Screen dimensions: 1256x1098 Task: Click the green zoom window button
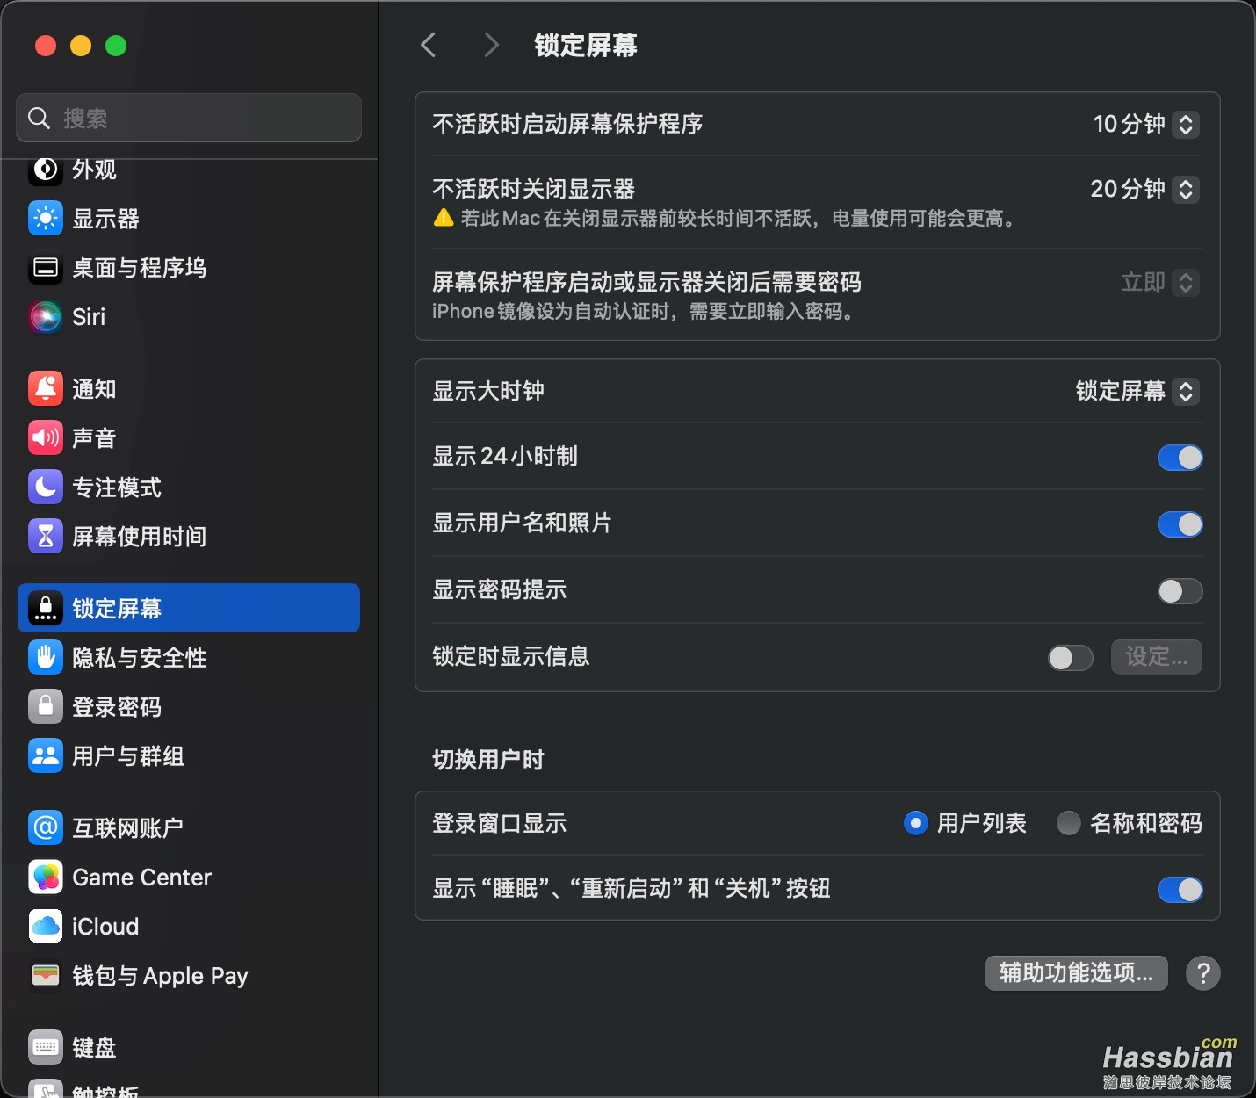116,46
